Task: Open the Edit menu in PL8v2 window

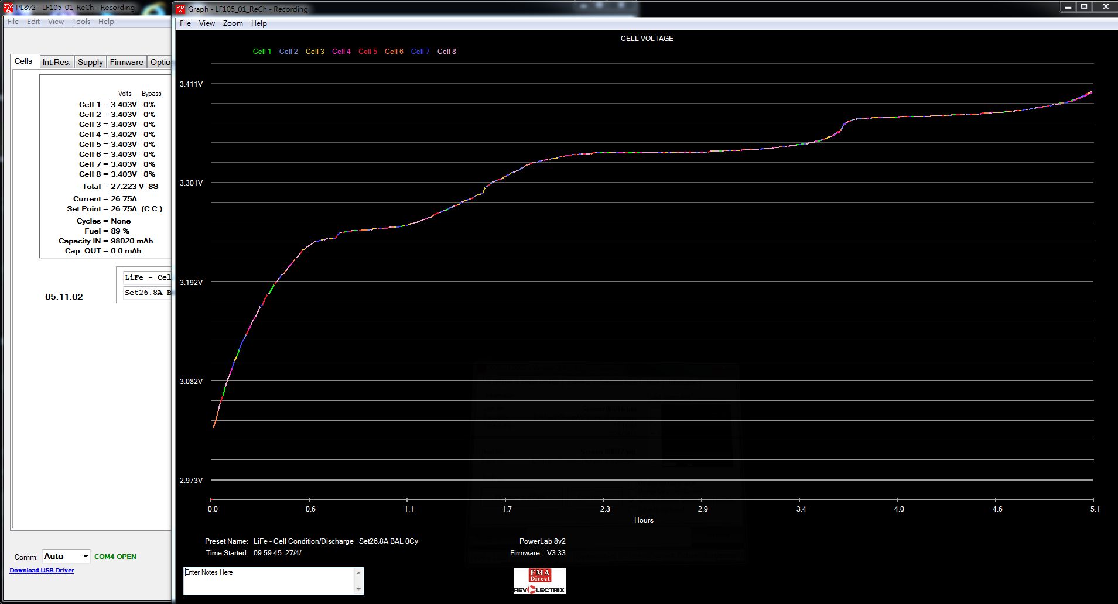Action: [33, 22]
